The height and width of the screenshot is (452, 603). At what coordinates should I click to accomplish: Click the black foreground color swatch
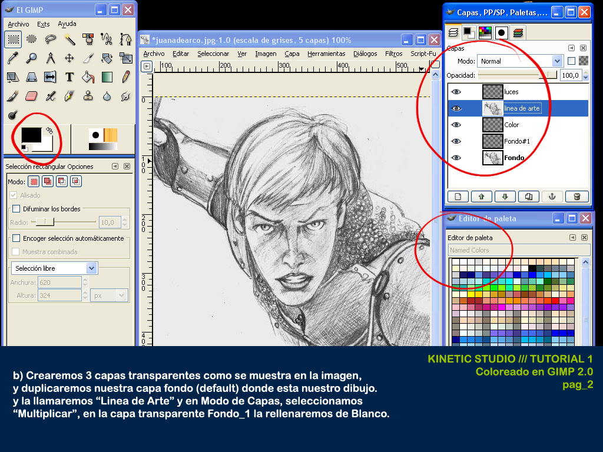[31, 135]
